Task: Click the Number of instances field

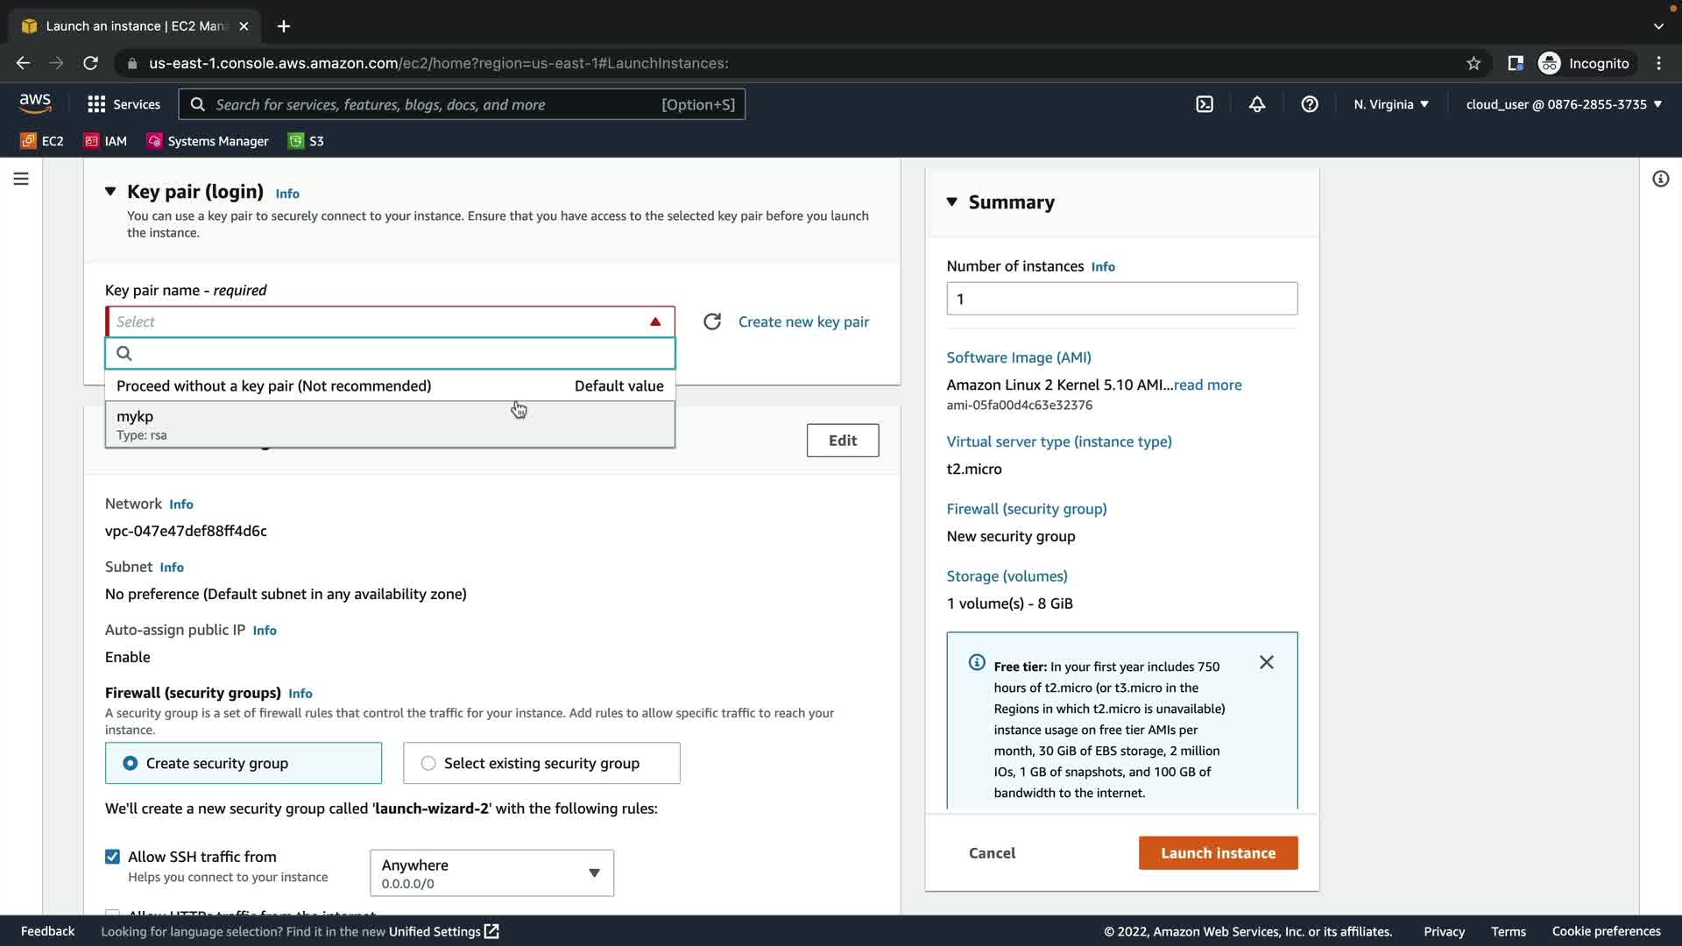Action: pyautogui.click(x=1121, y=299)
